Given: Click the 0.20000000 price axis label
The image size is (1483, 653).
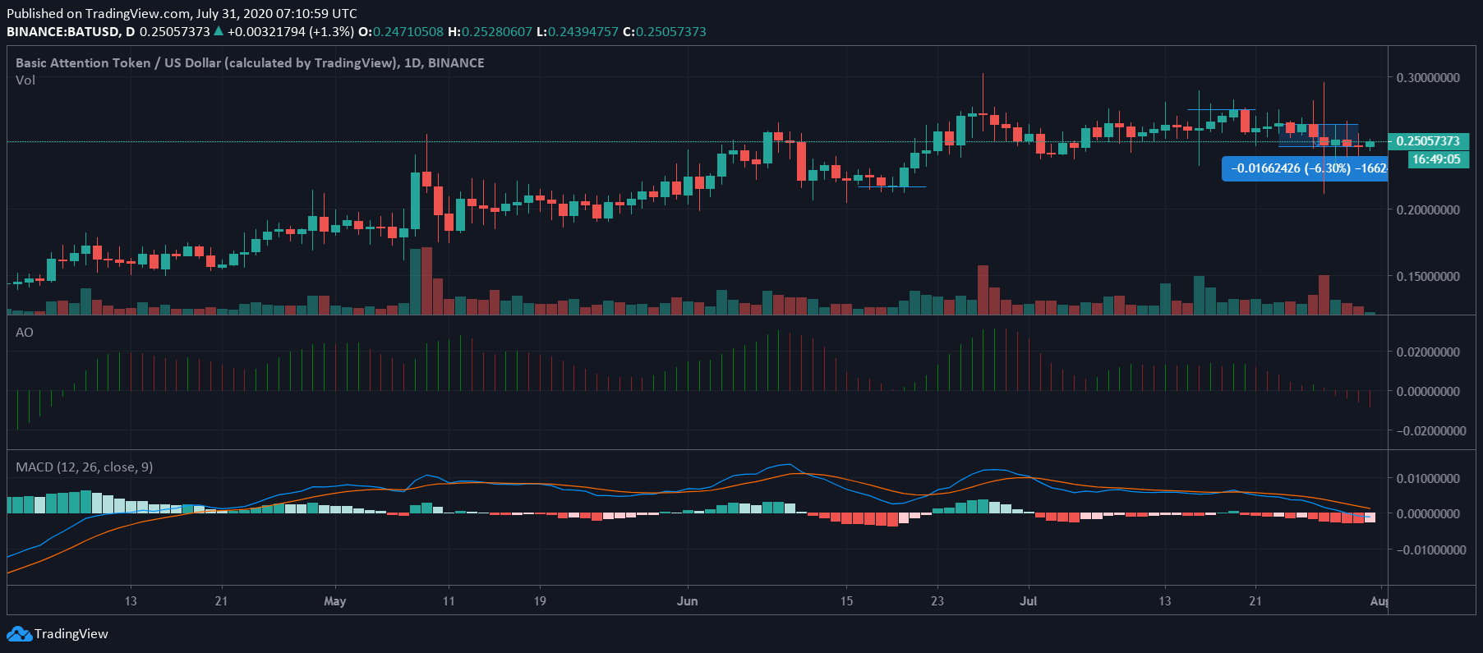Looking at the screenshot, I should pos(1428,210).
